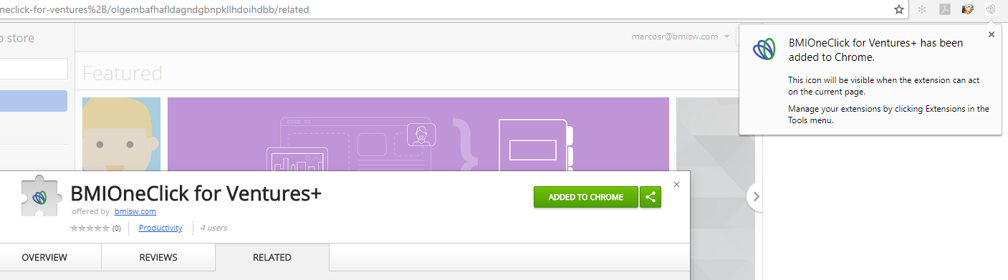This screenshot has width=1008, height=280.
Task: Open the Adobe Acrobat PDF extension
Action: pyautogui.click(x=945, y=9)
